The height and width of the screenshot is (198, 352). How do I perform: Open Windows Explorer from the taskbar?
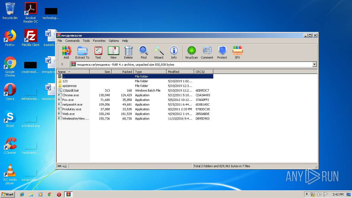[31, 194]
